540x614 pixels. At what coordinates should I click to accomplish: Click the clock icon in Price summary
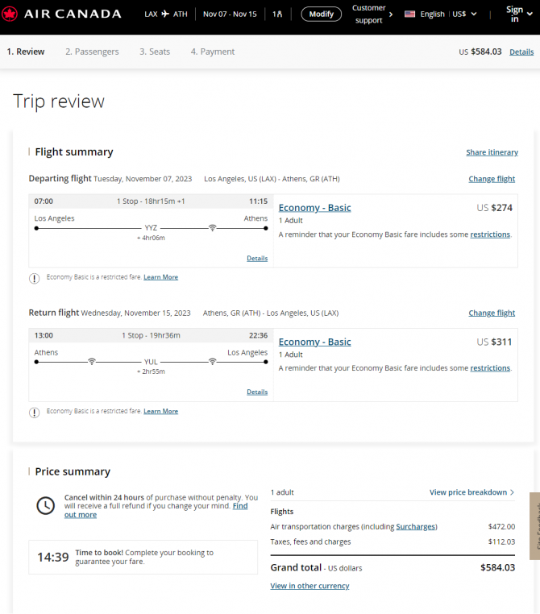[45, 505]
